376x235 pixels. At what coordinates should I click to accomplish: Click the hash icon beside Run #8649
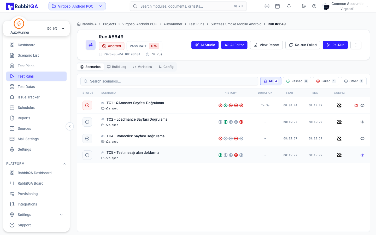coord(91,45)
